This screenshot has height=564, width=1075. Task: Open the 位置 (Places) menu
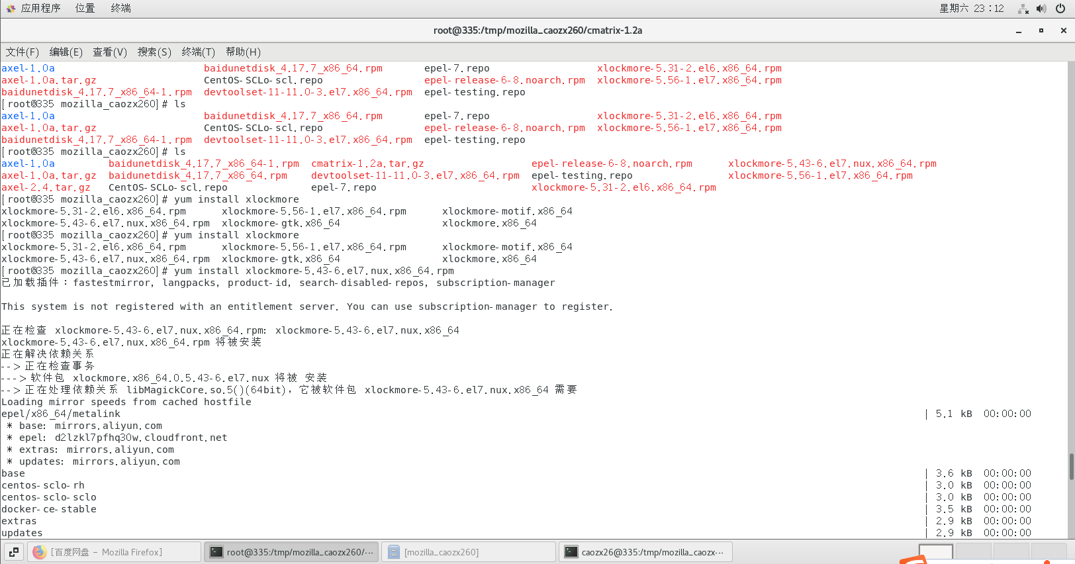(x=85, y=8)
